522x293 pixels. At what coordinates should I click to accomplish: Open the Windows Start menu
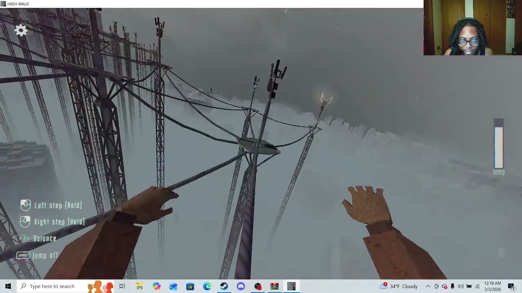click(8, 286)
